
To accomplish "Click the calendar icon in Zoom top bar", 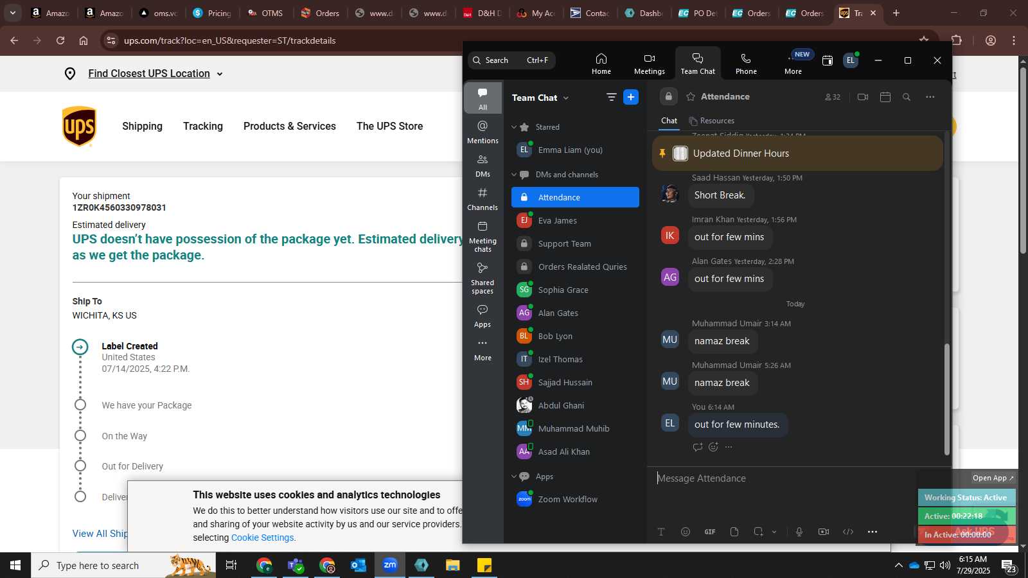I will [x=828, y=60].
